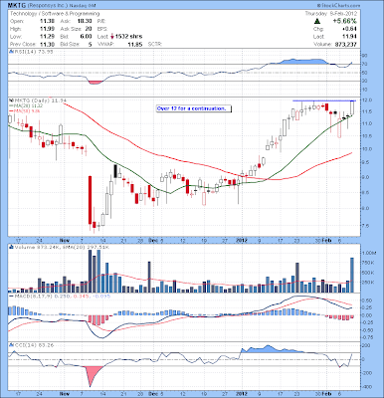
Task: Click the MKTG ticker symbol title
Action: [x=16, y=6]
